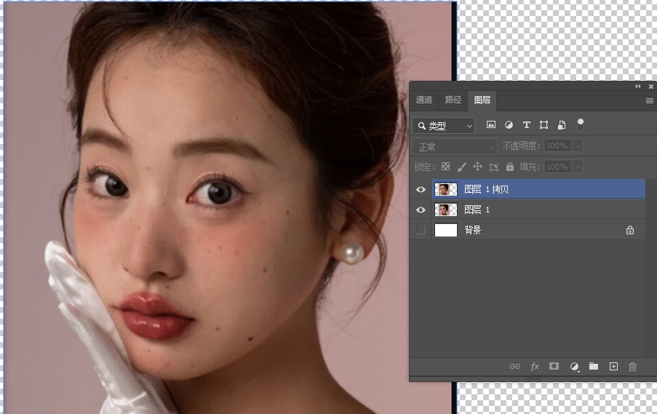
Task: Delete the selected layer
Action: pyautogui.click(x=633, y=367)
